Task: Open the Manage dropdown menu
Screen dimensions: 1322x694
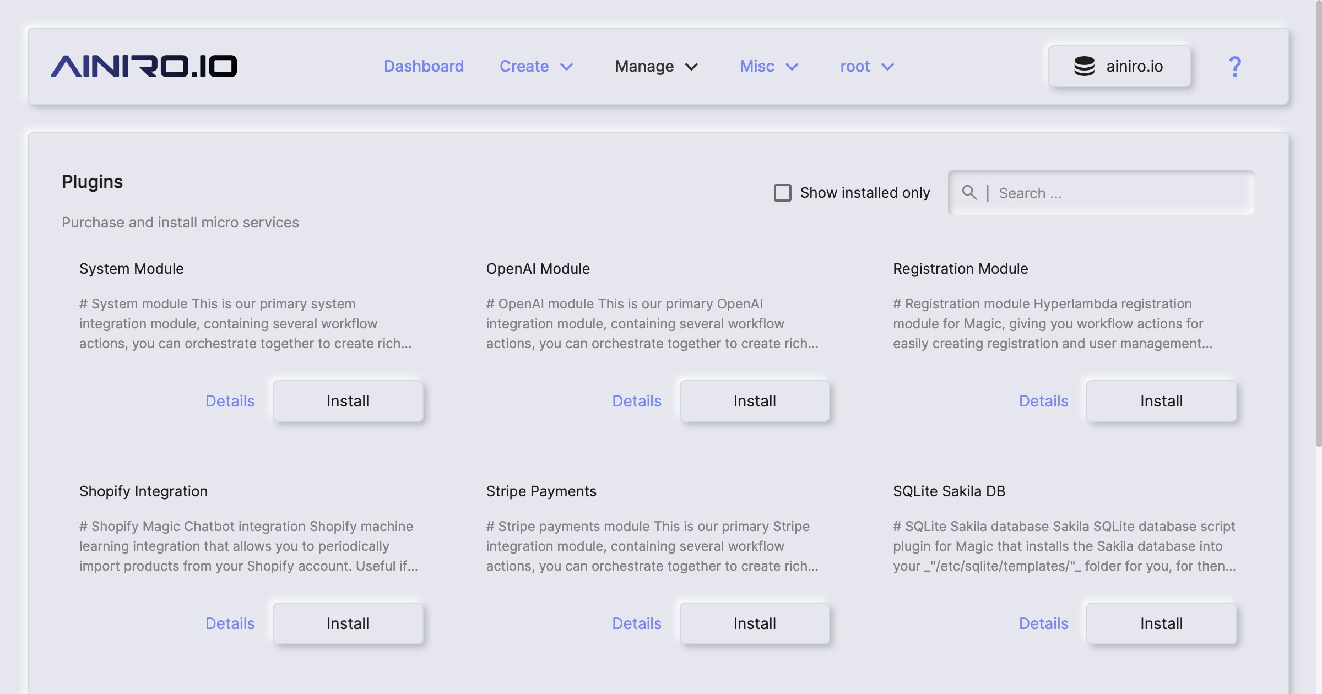Action: (656, 66)
